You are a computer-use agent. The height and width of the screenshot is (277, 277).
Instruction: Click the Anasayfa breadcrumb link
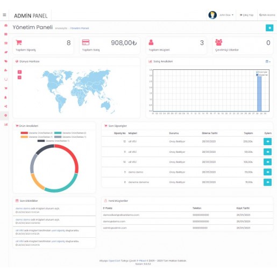tap(61, 29)
